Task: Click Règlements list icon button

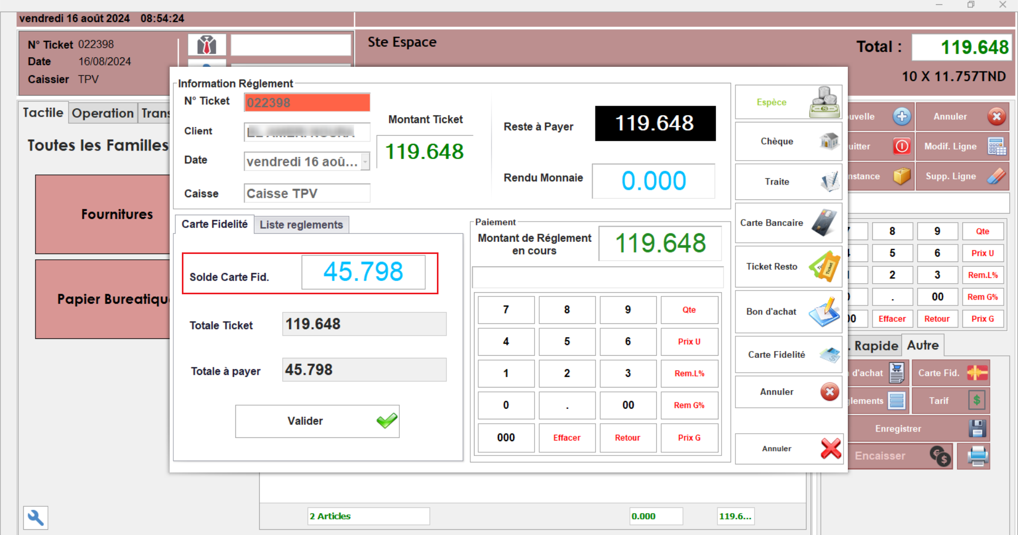Action: pyautogui.click(x=897, y=401)
